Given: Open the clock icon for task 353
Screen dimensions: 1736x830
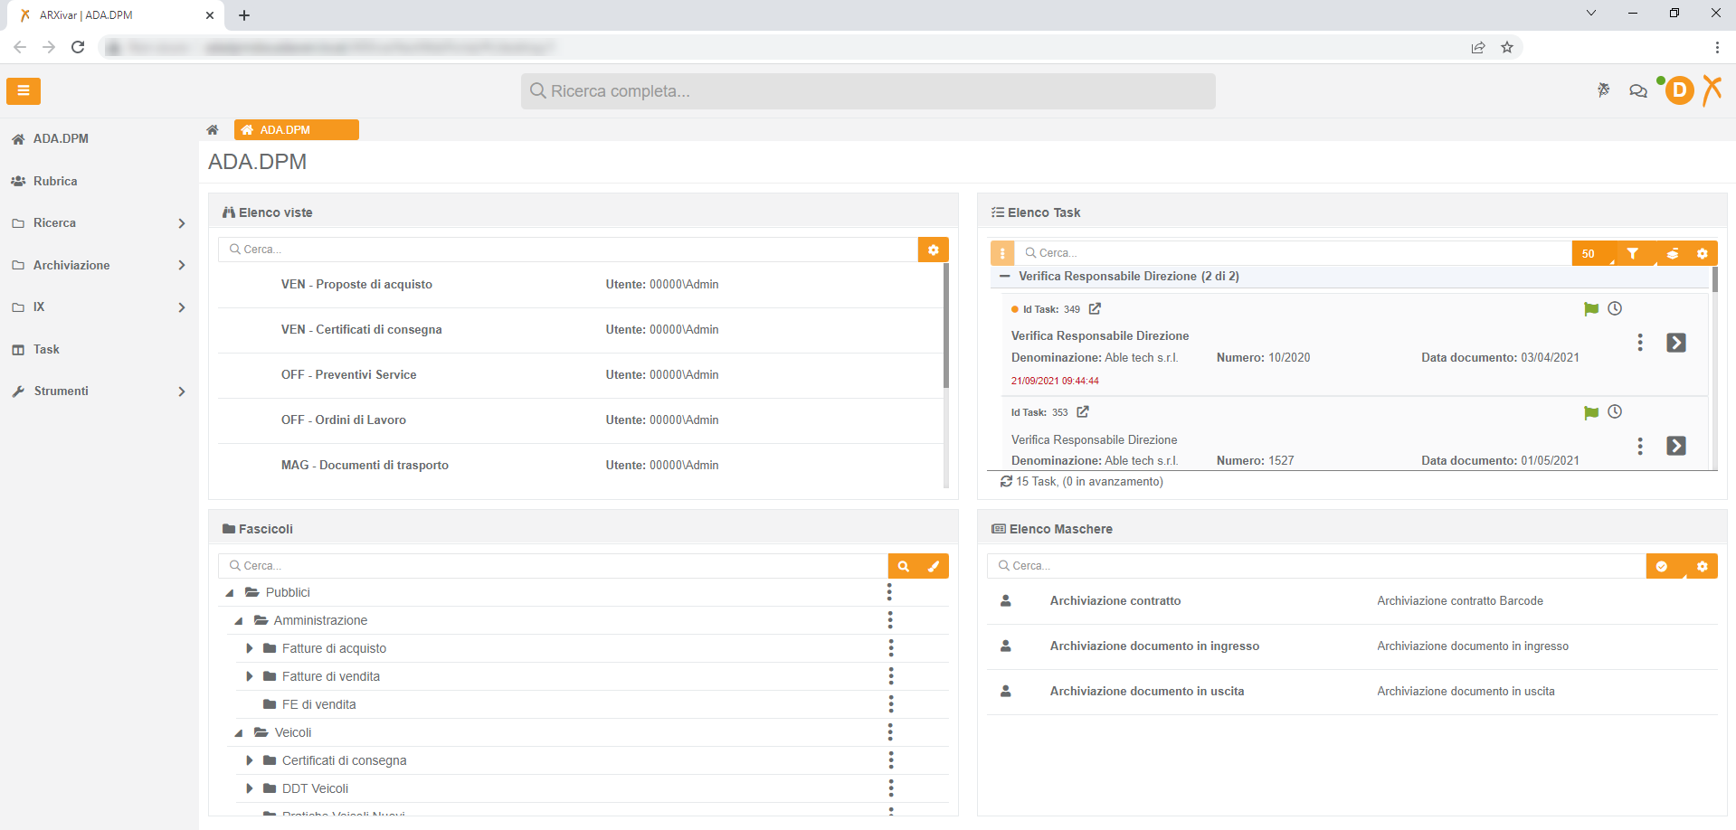Looking at the screenshot, I should pyautogui.click(x=1617, y=411).
